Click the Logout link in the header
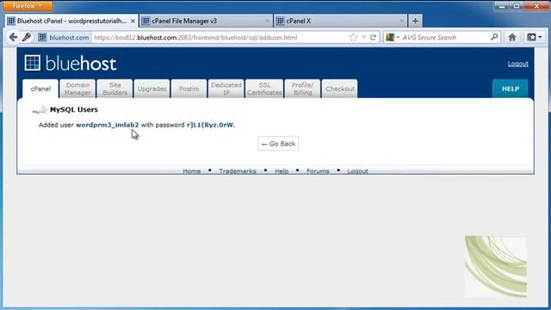Viewport: 551px width, 310px height. [518, 64]
